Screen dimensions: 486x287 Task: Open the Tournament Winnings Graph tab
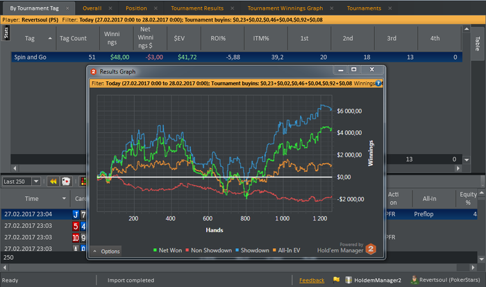(x=285, y=8)
